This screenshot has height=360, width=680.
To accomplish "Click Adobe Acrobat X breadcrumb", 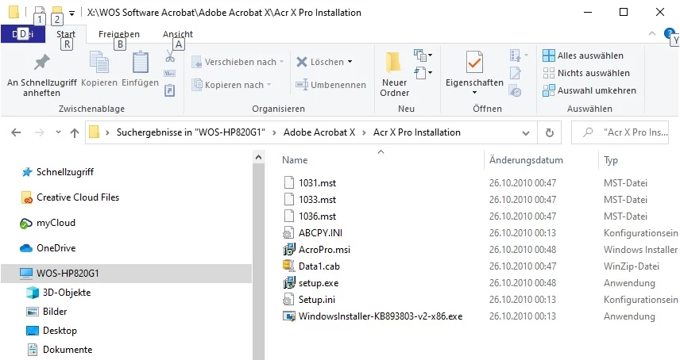I will [x=319, y=132].
